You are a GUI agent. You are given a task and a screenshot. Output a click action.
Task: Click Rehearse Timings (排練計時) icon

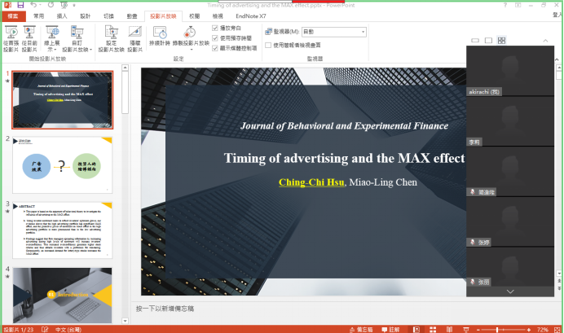160,36
